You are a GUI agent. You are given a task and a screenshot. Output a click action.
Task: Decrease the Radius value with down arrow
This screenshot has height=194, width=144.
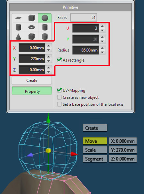click(x=102, y=52)
